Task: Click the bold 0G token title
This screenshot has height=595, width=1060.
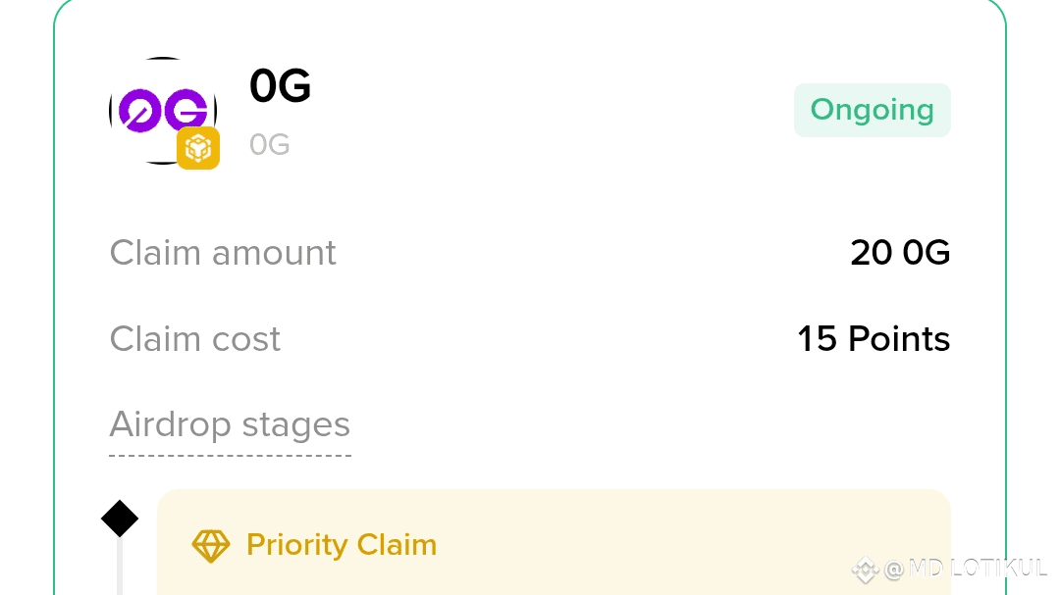Action: coord(280,86)
